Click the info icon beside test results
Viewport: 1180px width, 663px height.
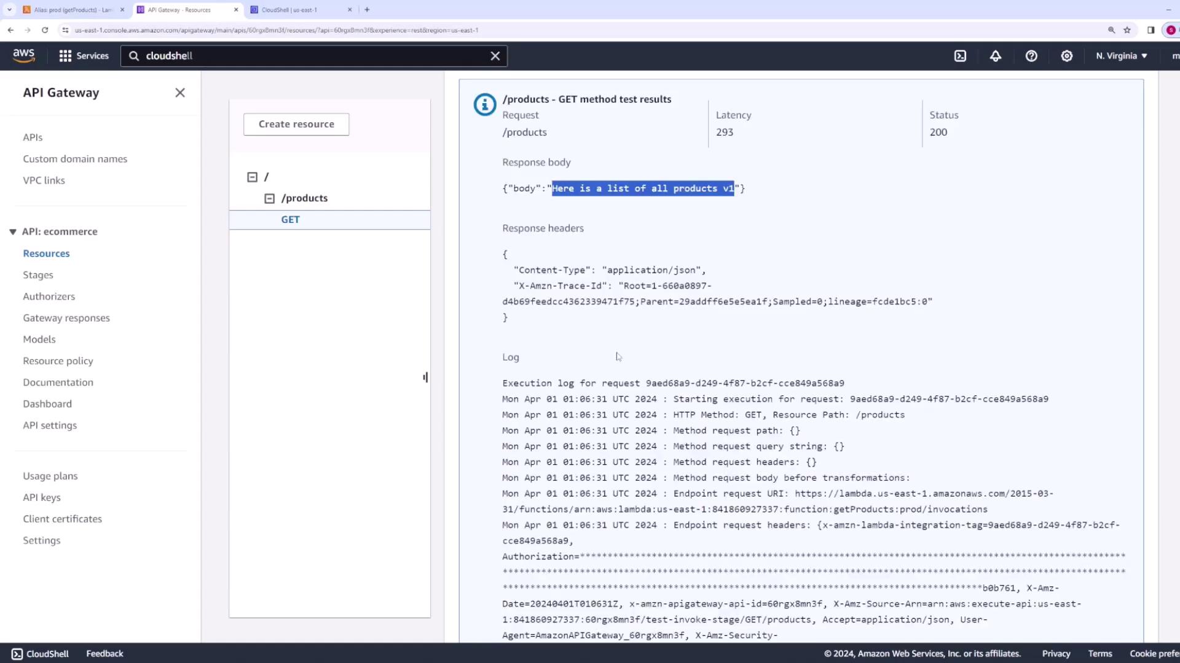point(484,104)
